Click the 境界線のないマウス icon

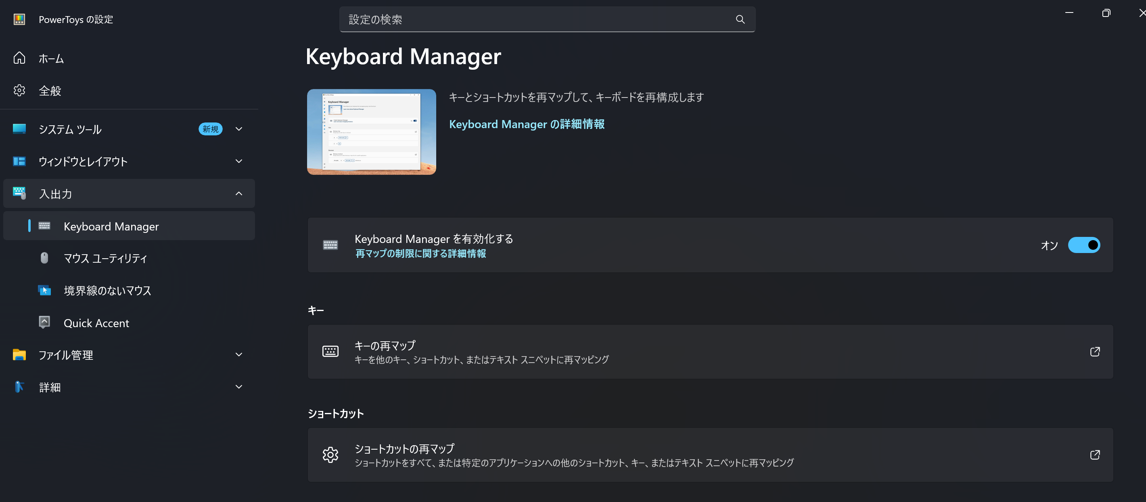[44, 290]
